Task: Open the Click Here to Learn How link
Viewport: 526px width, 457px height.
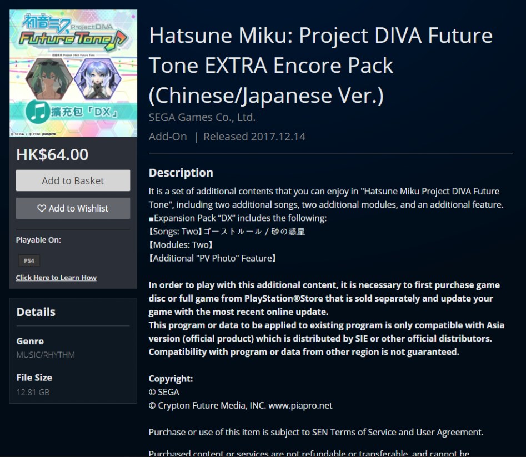Action: (x=56, y=278)
